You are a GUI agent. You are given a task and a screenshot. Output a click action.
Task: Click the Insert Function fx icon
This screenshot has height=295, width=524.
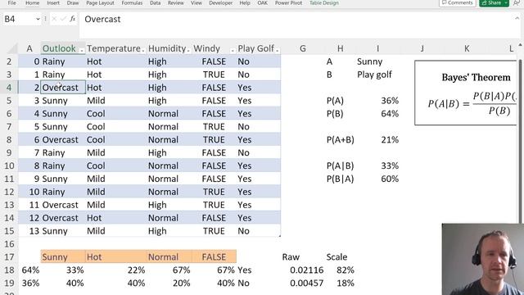(73, 19)
